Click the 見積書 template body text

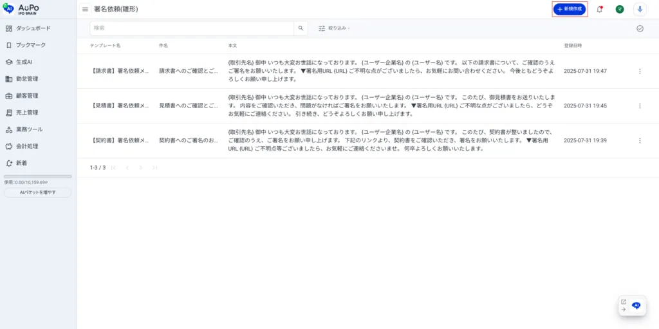(x=392, y=106)
